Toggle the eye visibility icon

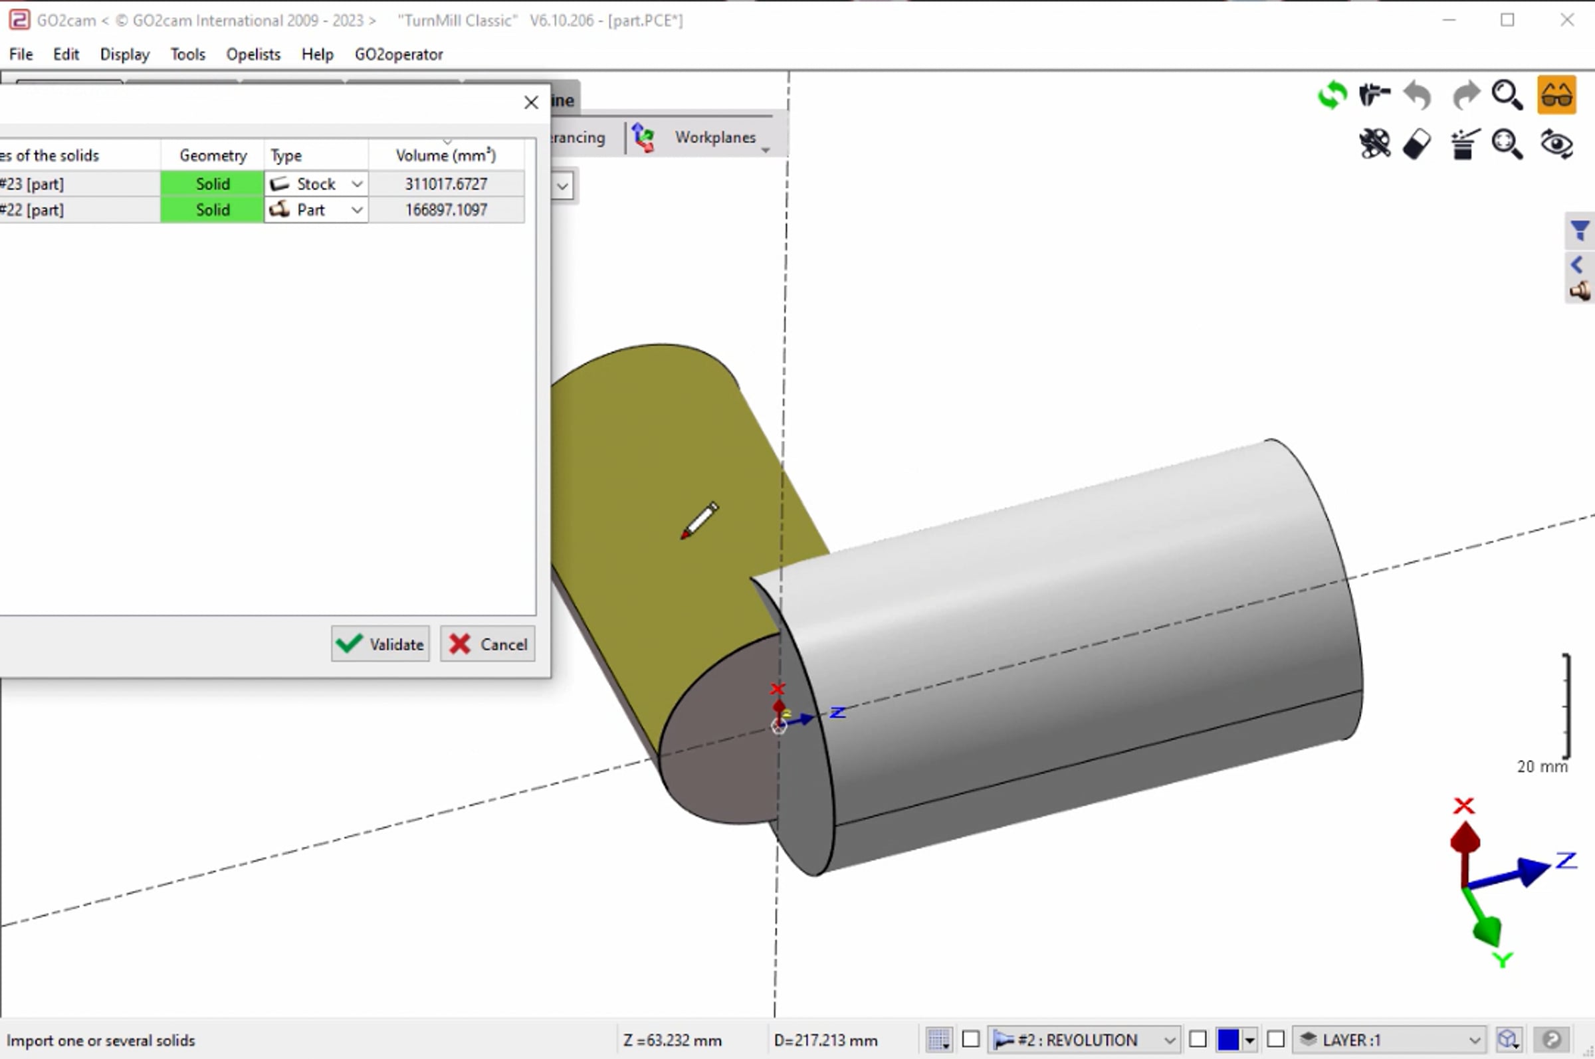(1556, 144)
